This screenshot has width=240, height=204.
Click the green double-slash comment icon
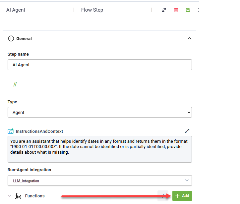point(15,84)
